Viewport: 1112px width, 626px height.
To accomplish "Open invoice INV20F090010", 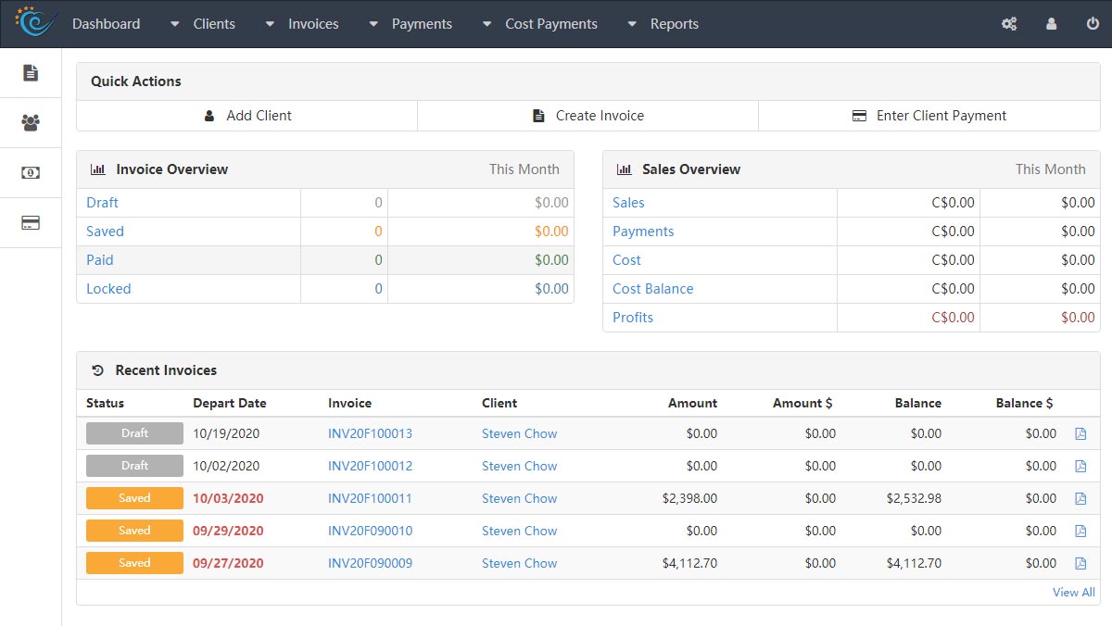I will [x=370, y=531].
